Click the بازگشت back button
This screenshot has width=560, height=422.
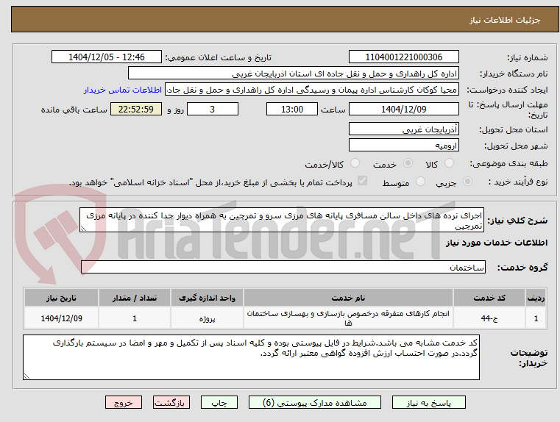171,402
